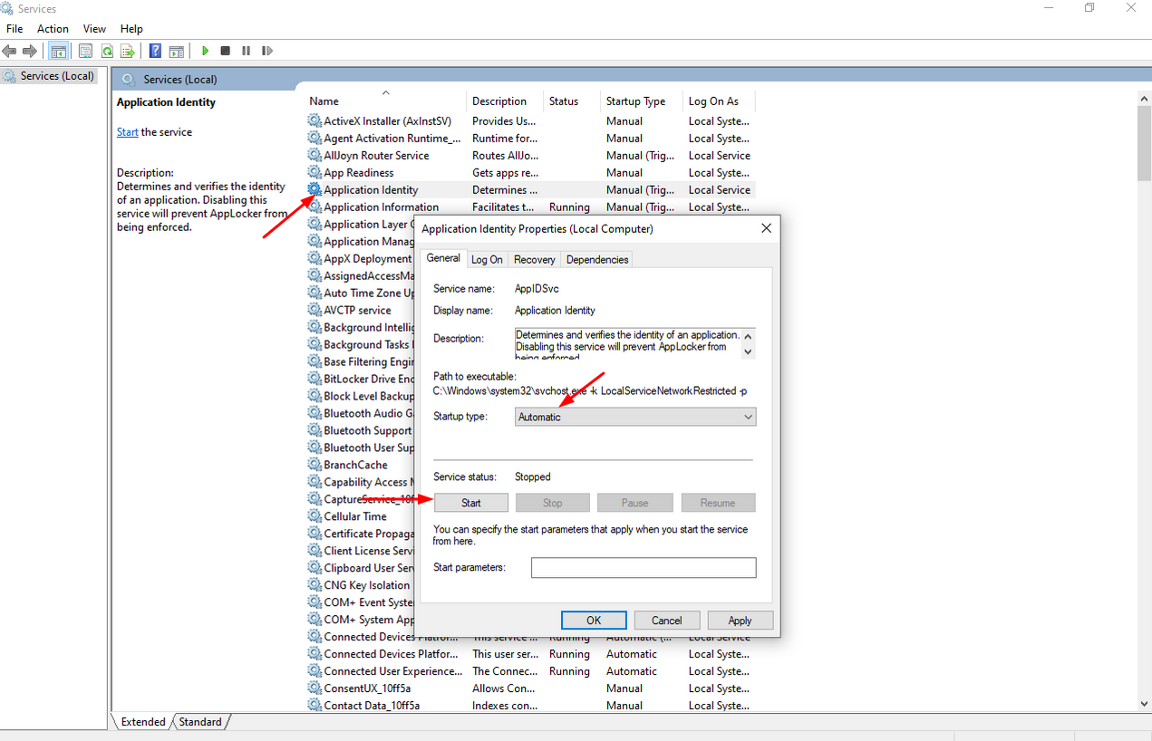Click the Properties toolbar icon
The height and width of the screenshot is (741, 1152).
click(85, 51)
